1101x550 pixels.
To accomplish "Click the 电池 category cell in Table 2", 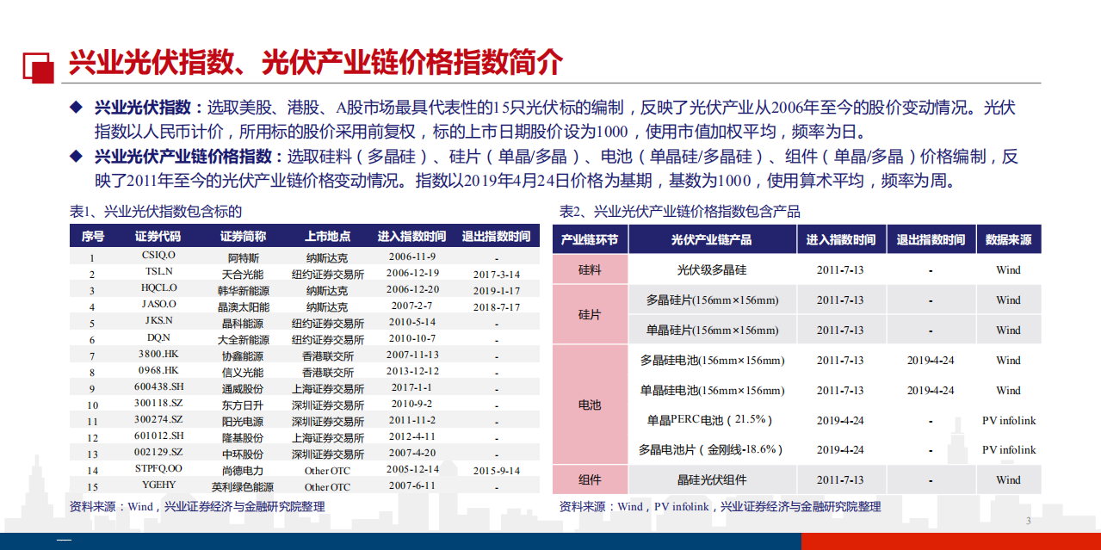I will pos(589,405).
